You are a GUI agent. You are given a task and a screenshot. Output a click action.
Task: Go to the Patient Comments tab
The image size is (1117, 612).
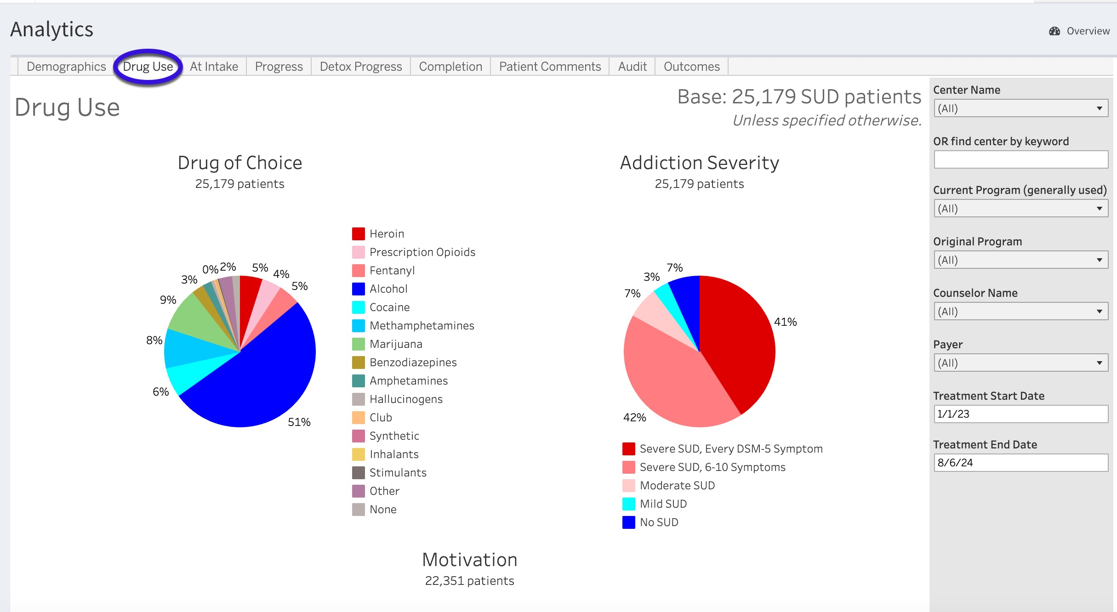pyautogui.click(x=550, y=67)
